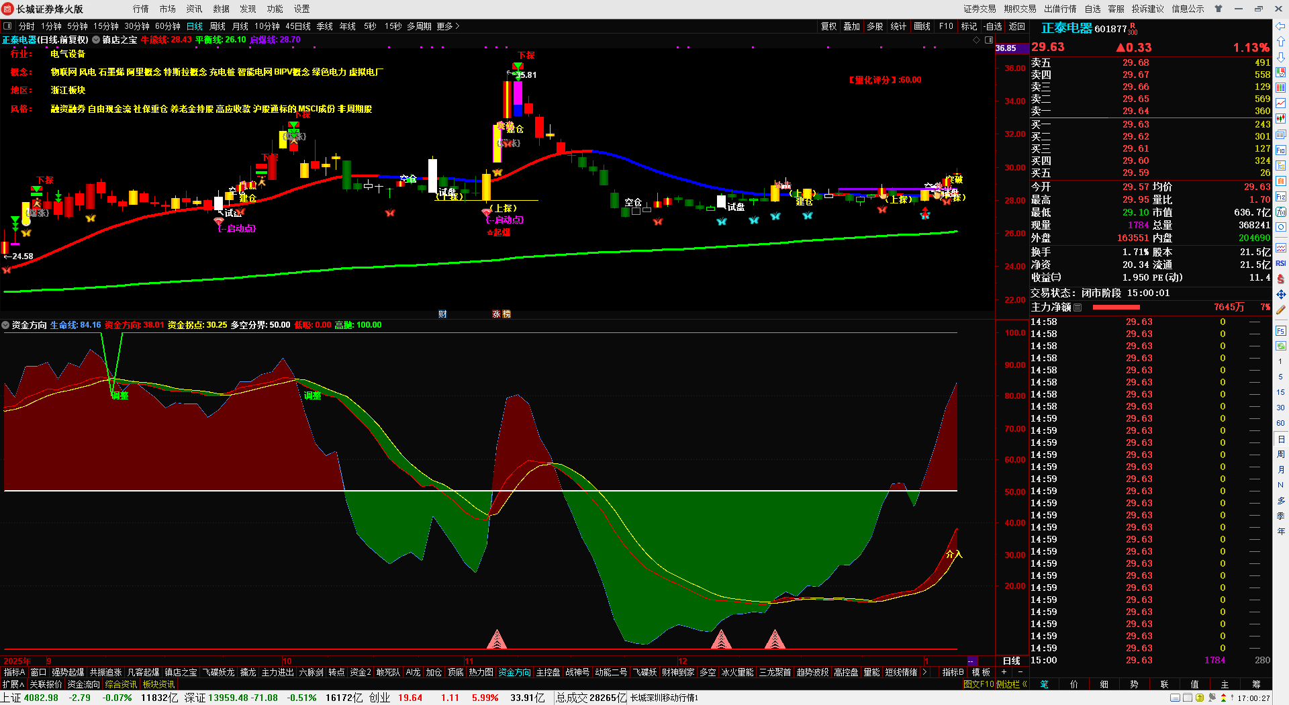Click the 模板 template button
The width and height of the screenshot is (1289, 705).
point(981,672)
